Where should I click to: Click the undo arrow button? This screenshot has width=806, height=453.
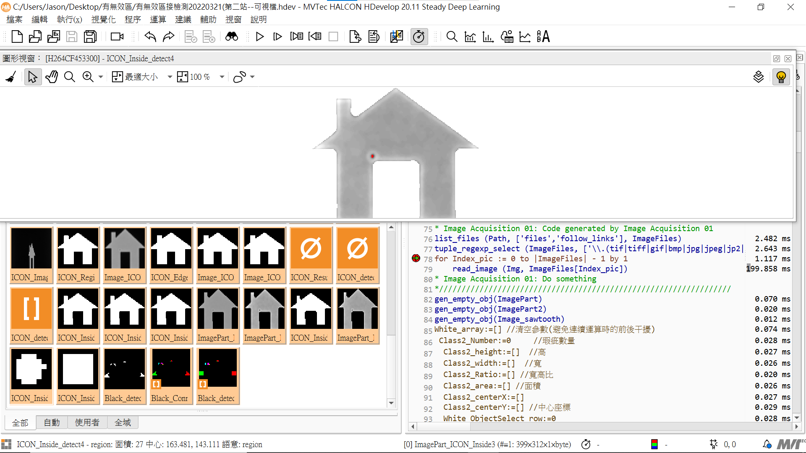tap(150, 36)
